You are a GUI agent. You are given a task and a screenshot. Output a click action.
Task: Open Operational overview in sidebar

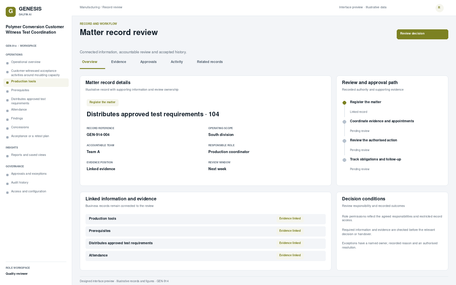[36, 62]
